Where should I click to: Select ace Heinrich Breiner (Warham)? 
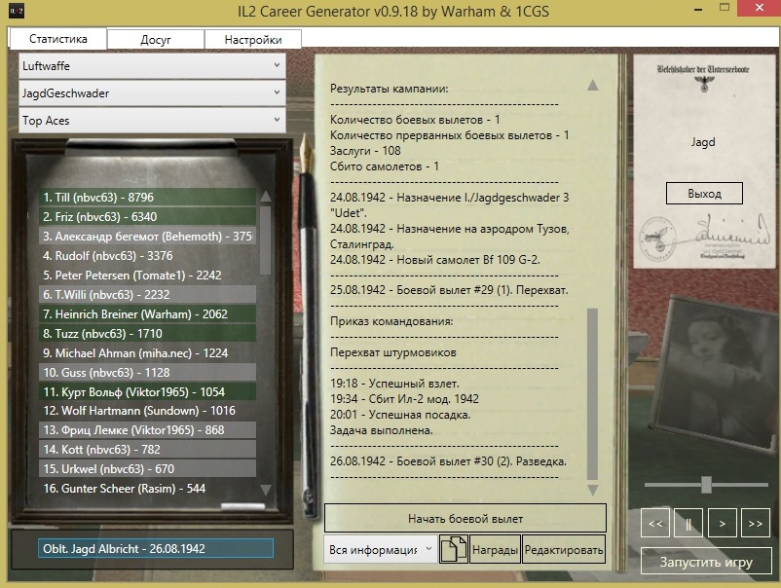point(147,313)
